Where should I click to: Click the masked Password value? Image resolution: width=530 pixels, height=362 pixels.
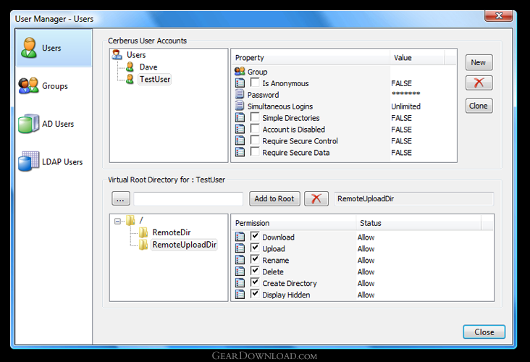(x=405, y=93)
